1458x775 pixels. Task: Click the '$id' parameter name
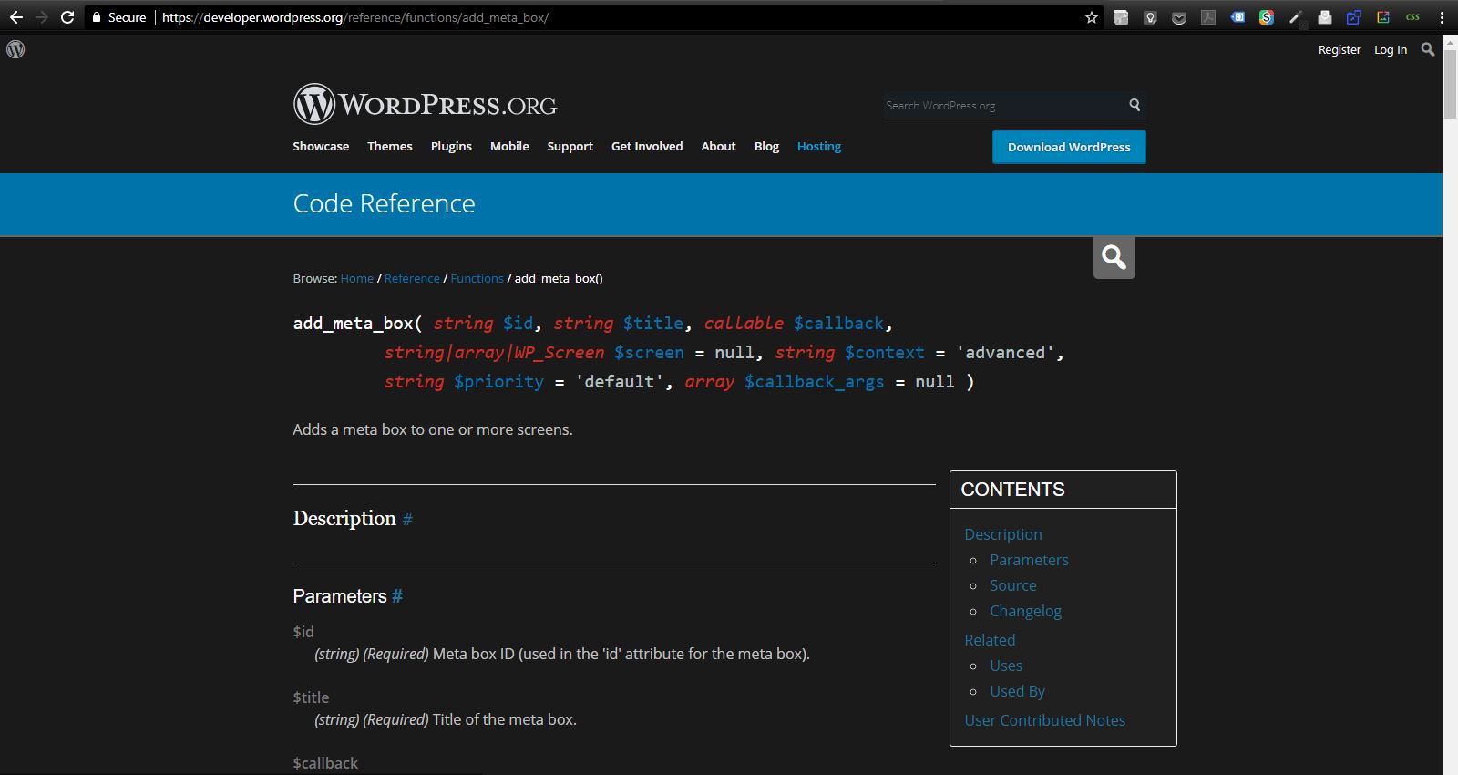303,632
